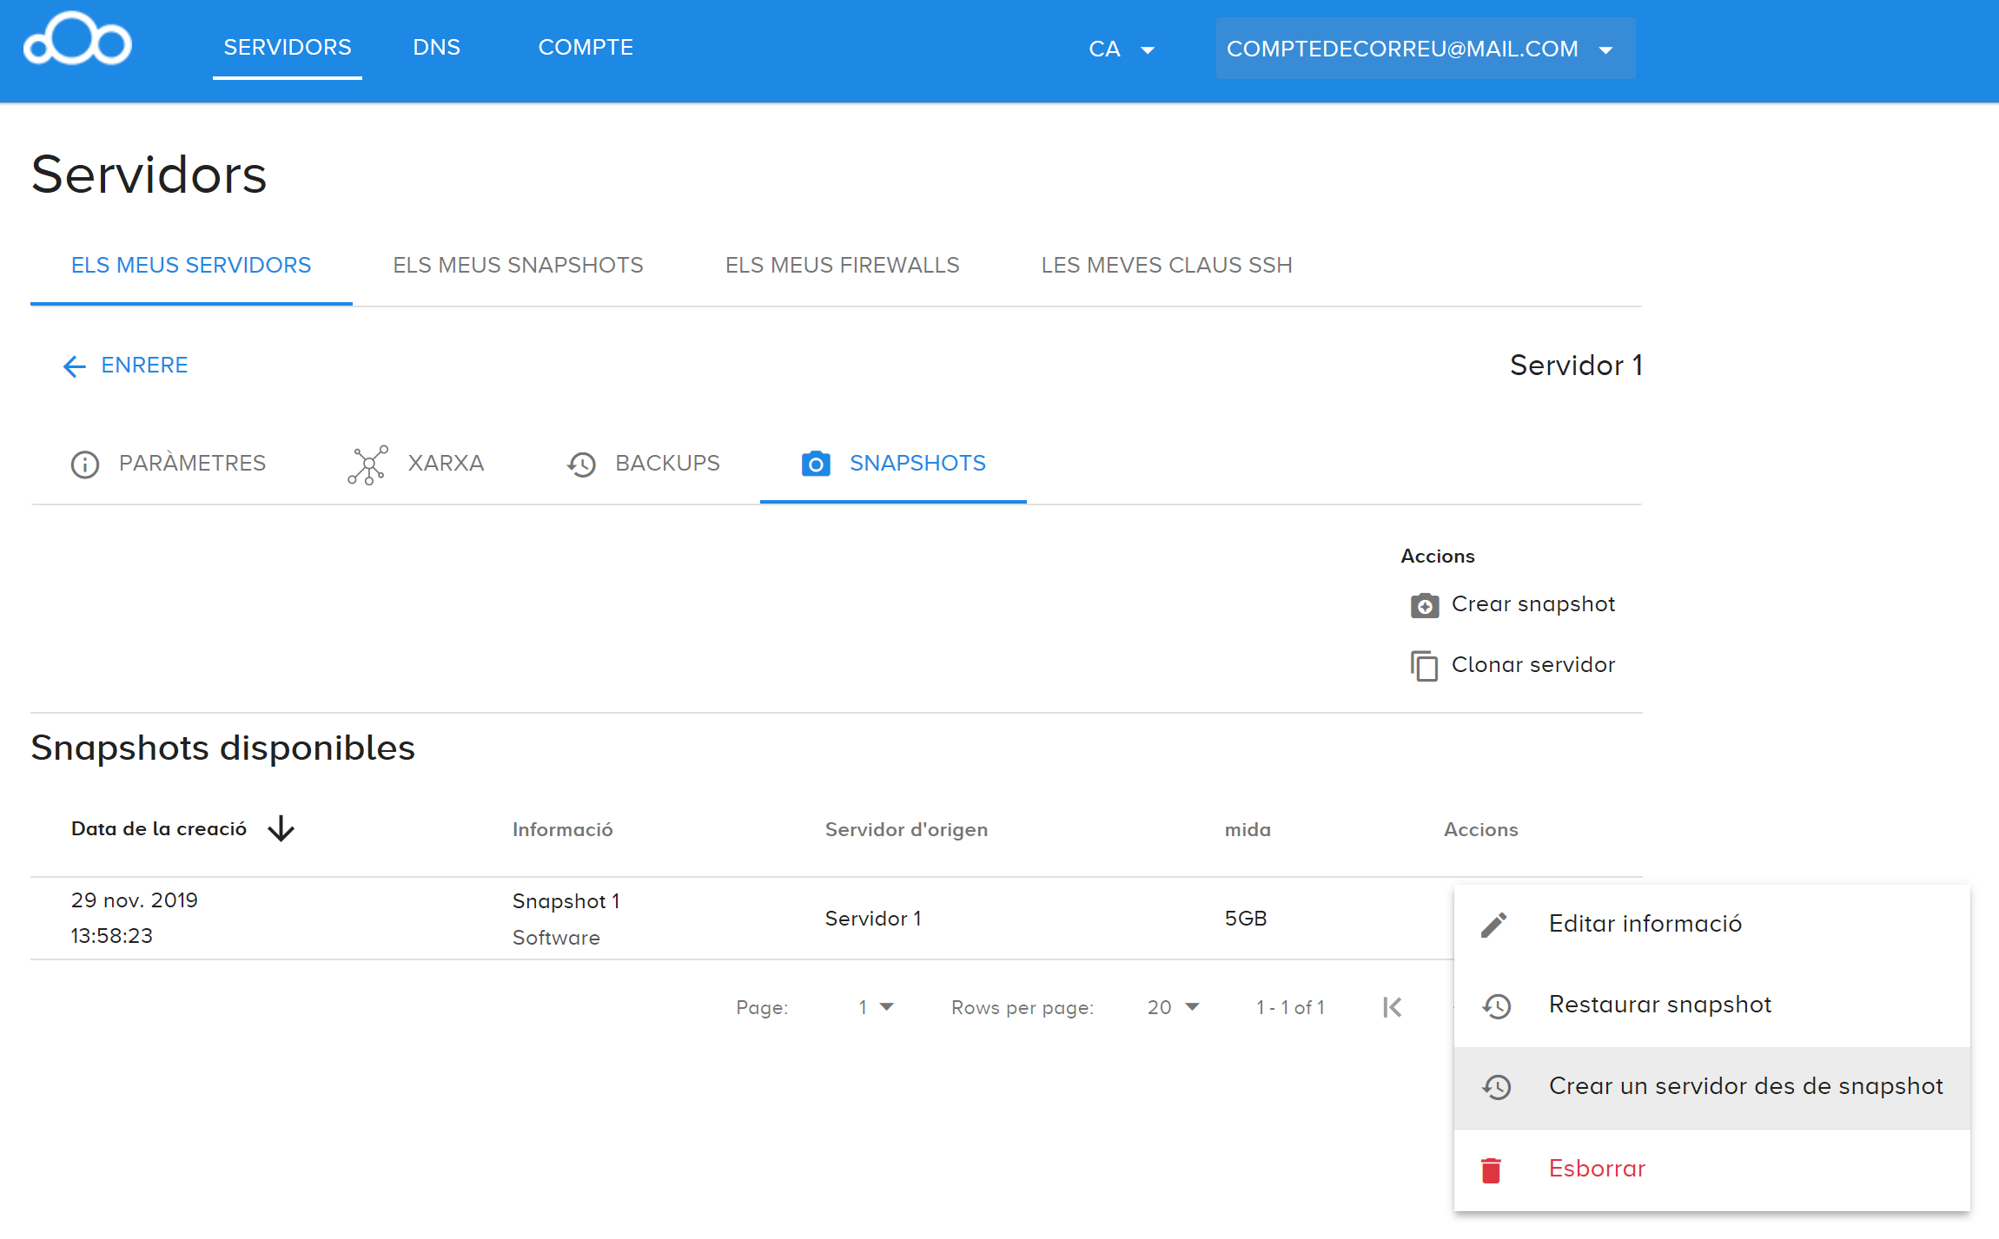The height and width of the screenshot is (1239, 1999).
Task: Open the SERVIDORS navigation item
Action: point(288,48)
